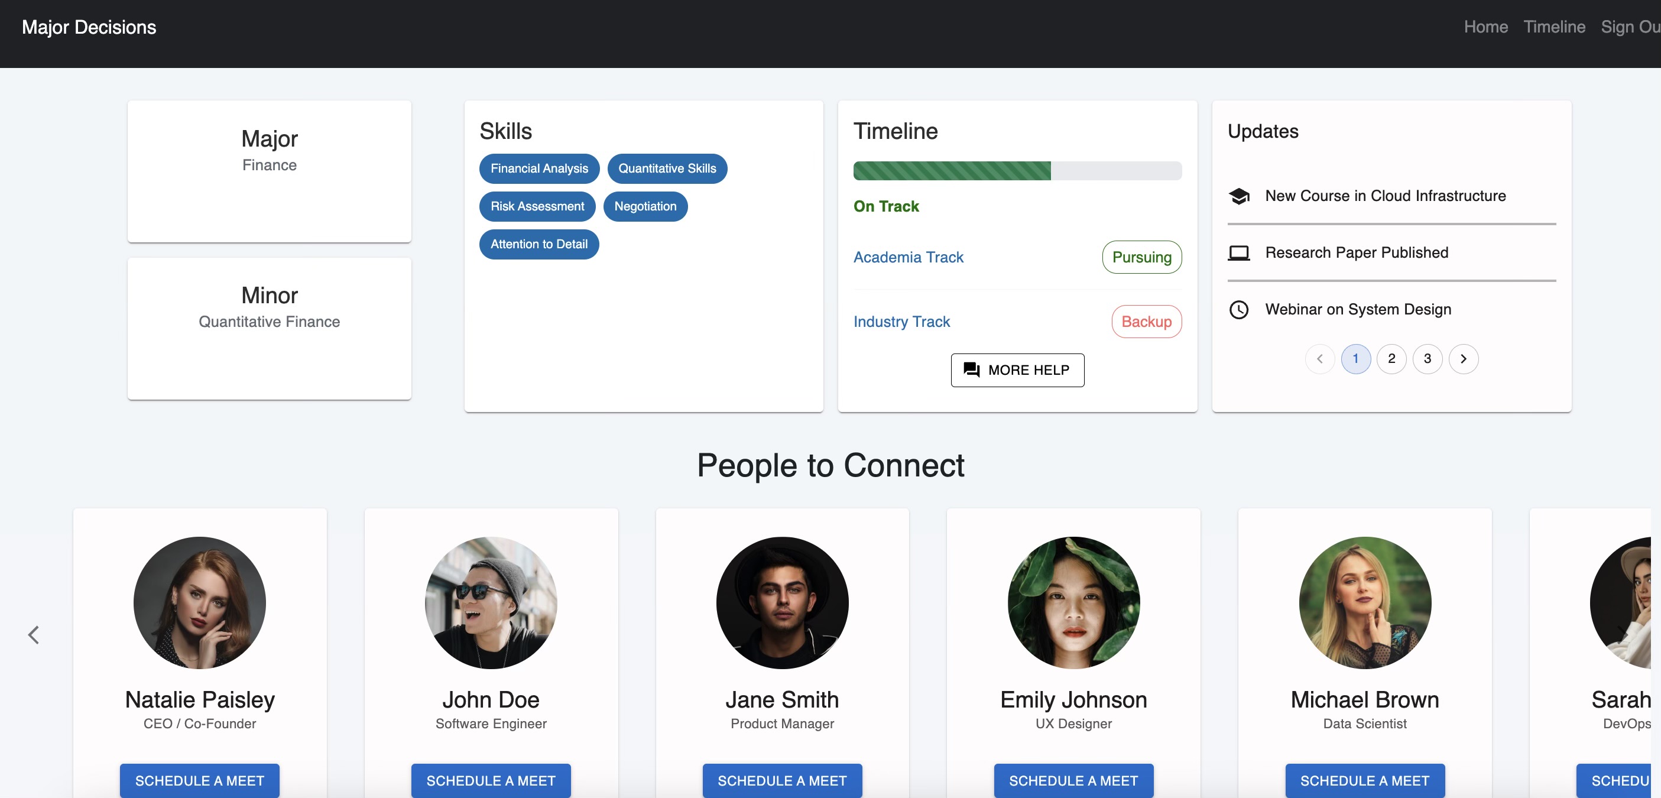This screenshot has height=798, width=1661.
Task: Toggle the Pursuing chip on Academia Track
Action: (1141, 257)
